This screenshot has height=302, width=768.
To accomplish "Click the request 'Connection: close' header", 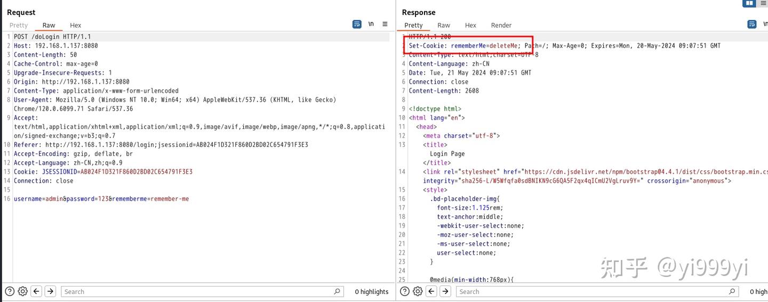I will (44, 181).
